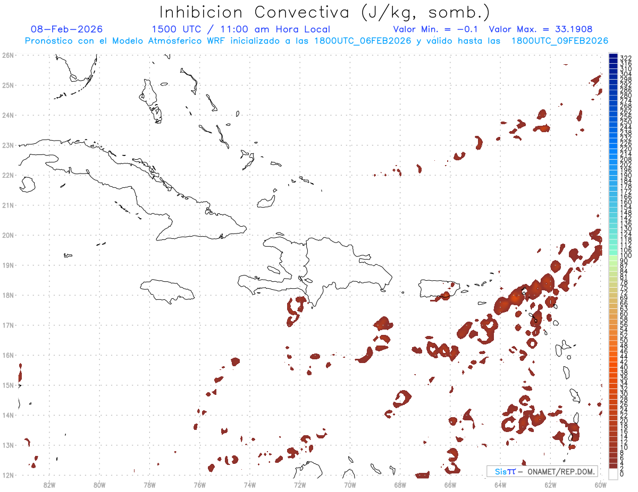Image resolution: width=638 pixels, height=492 pixels.
Task: Click the 82W longitude label
Action: click(49, 485)
